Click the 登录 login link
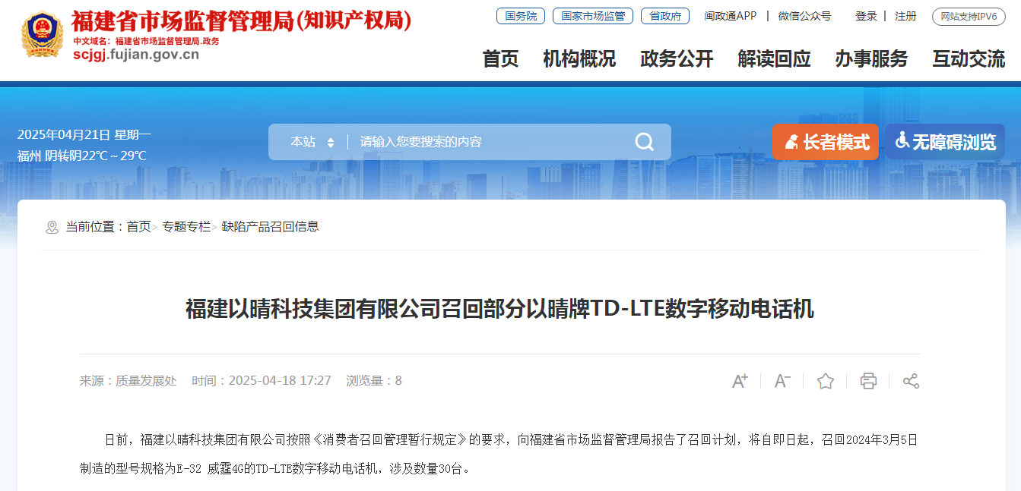This screenshot has height=491, width=1021. click(x=866, y=16)
